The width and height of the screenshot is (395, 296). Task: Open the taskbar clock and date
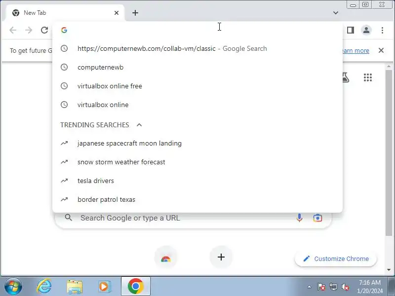click(x=369, y=287)
